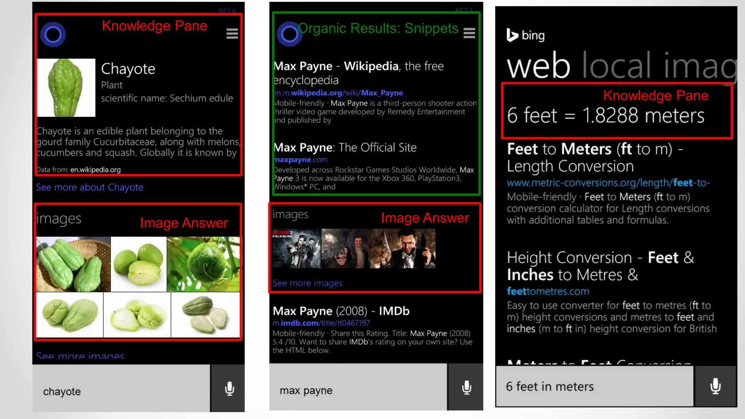Viewport: 745px width, 419px height.
Task: Open the en.m.wikipedia.org Max_Payne URL
Action: (x=338, y=93)
